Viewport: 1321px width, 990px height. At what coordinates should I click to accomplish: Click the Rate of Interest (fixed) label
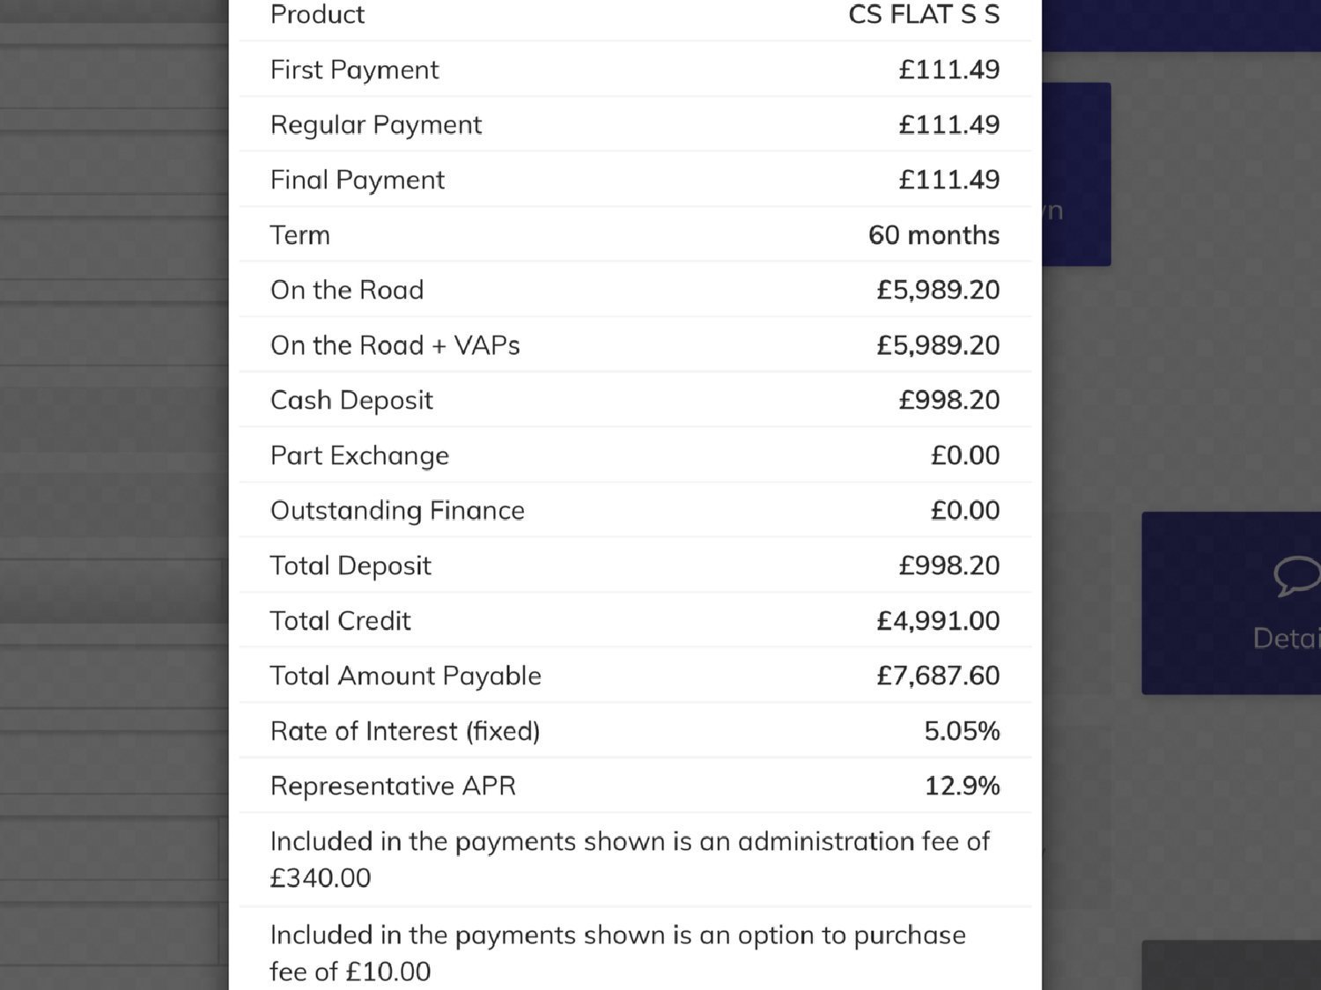pos(405,731)
